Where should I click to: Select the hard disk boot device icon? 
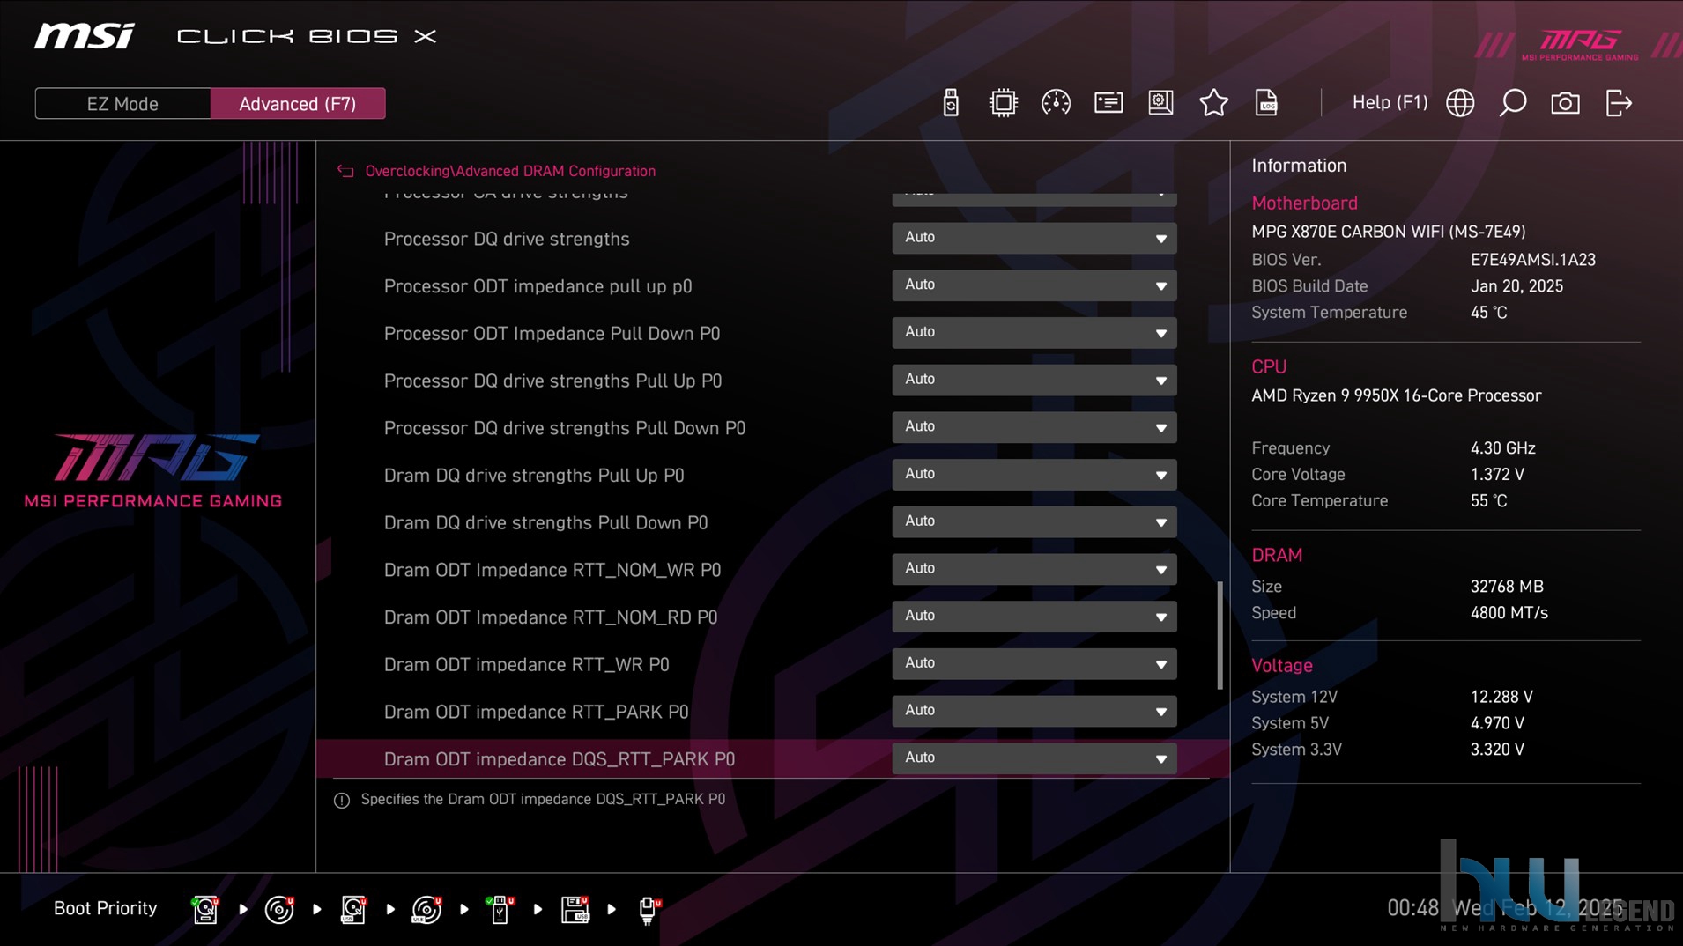(205, 909)
